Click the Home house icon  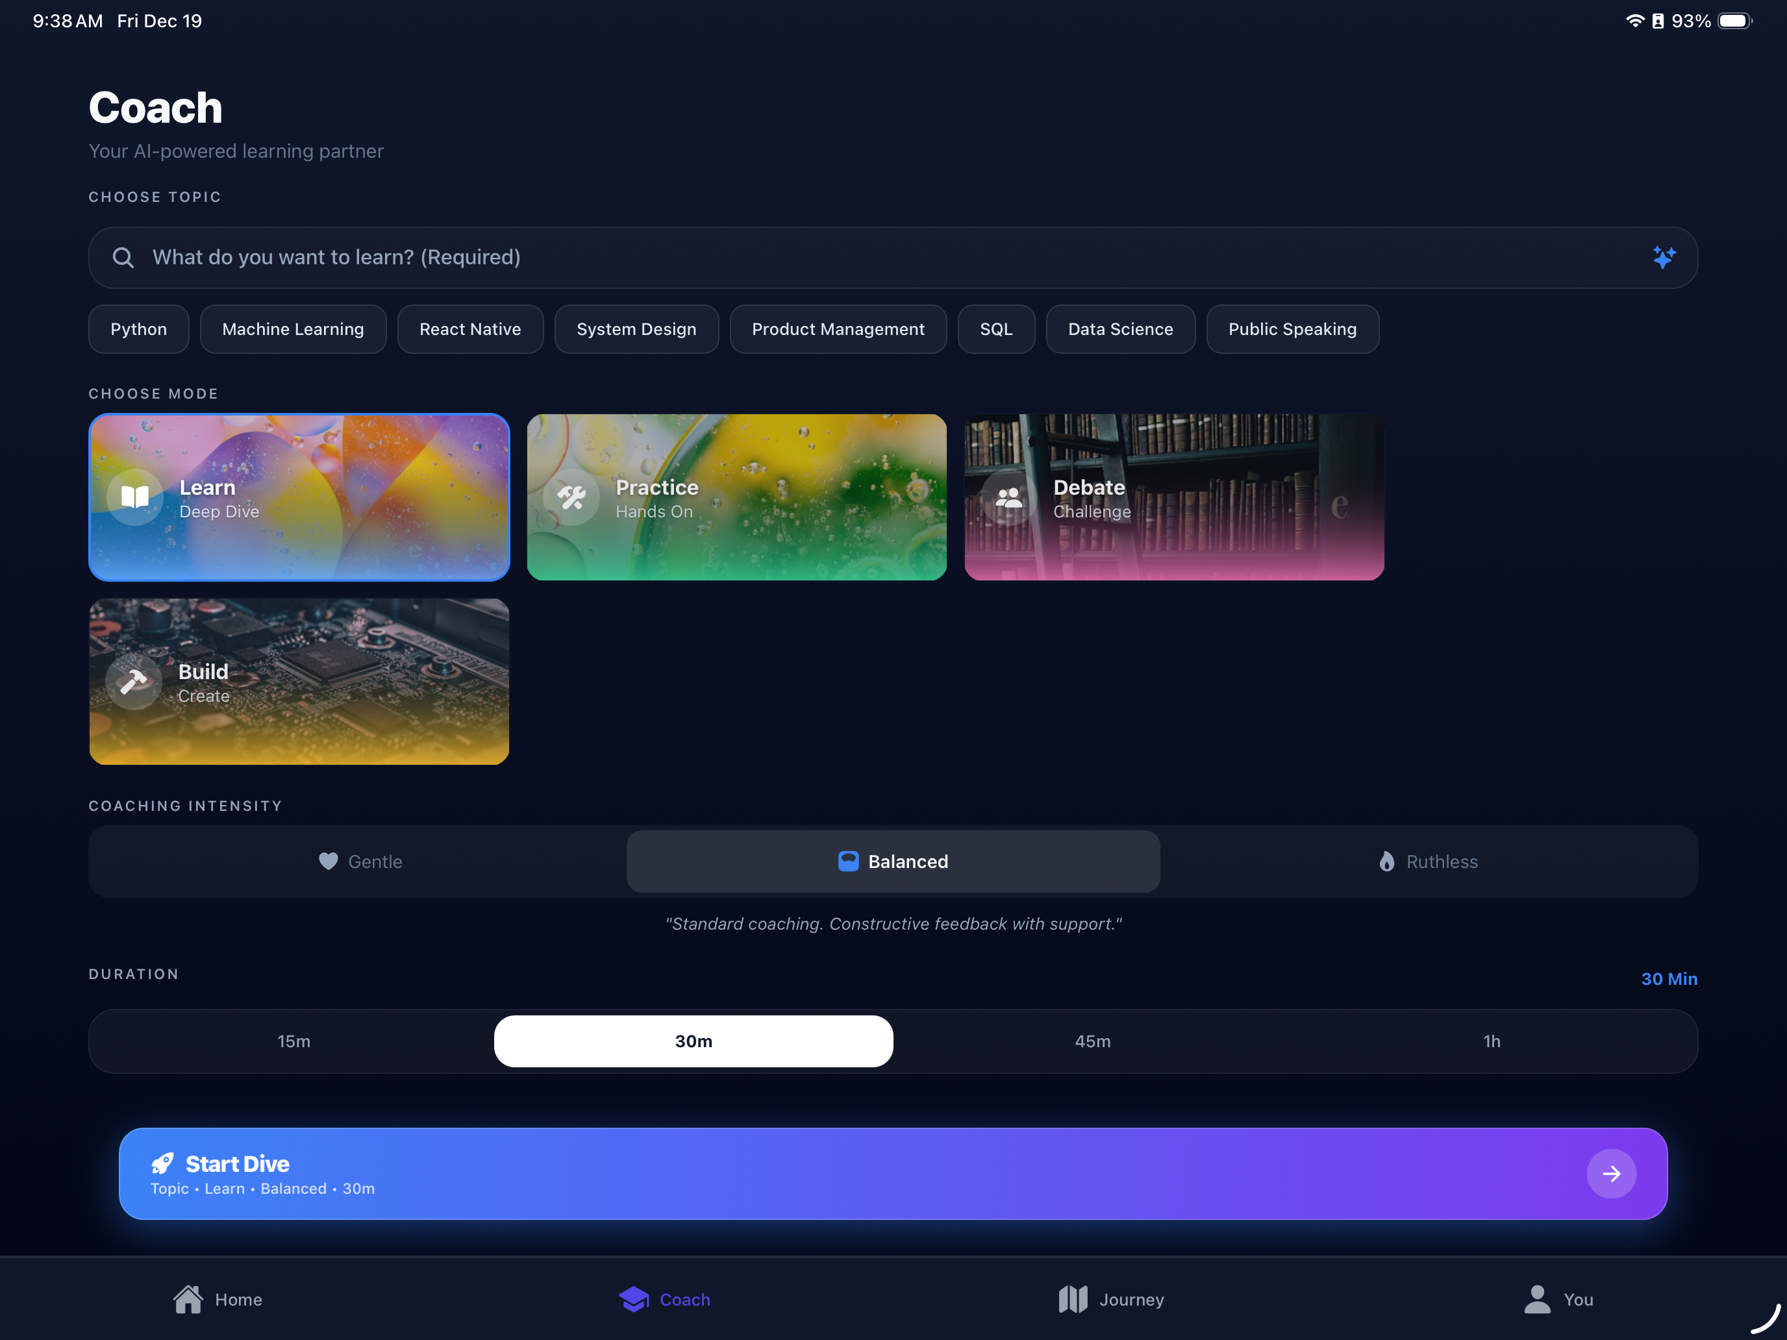(188, 1299)
